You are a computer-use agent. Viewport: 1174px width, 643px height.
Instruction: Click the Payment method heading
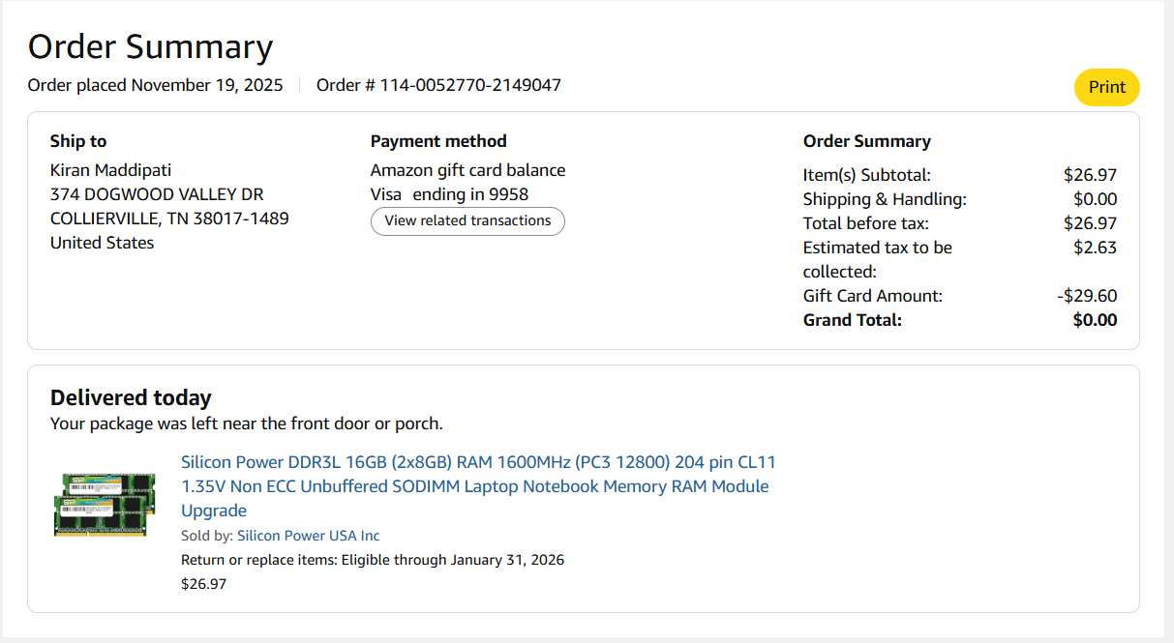coord(438,141)
